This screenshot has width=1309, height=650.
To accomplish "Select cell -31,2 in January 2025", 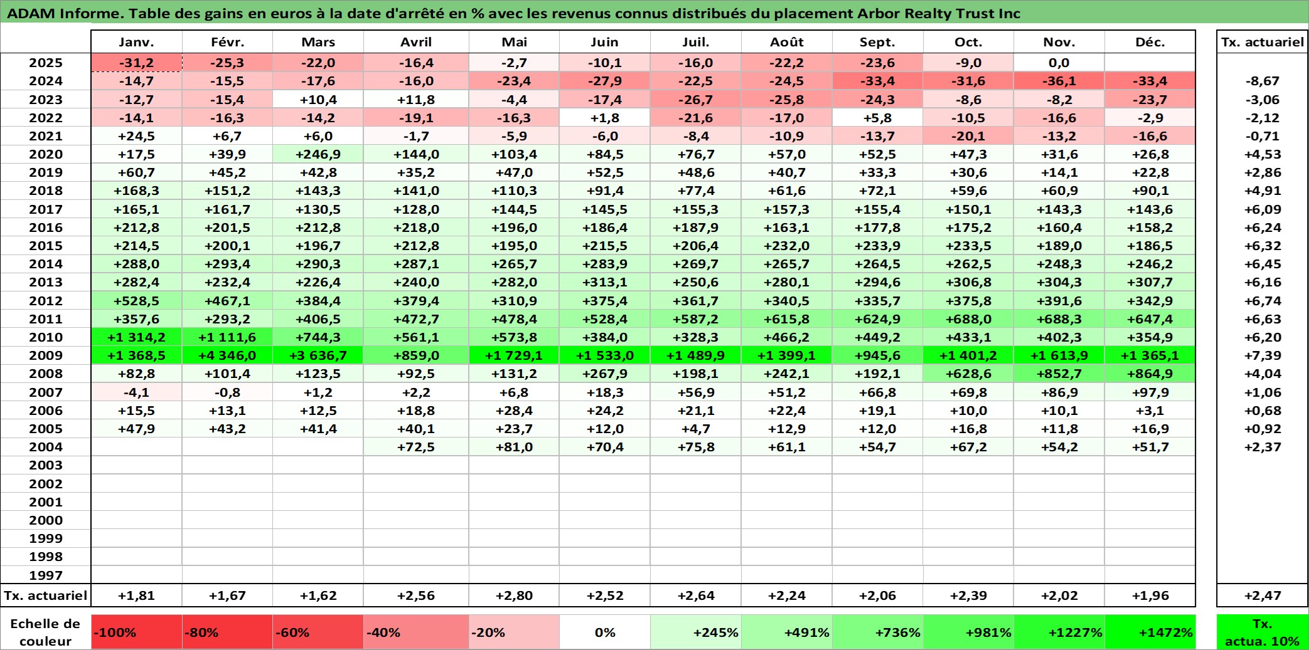I will click(137, 63).
